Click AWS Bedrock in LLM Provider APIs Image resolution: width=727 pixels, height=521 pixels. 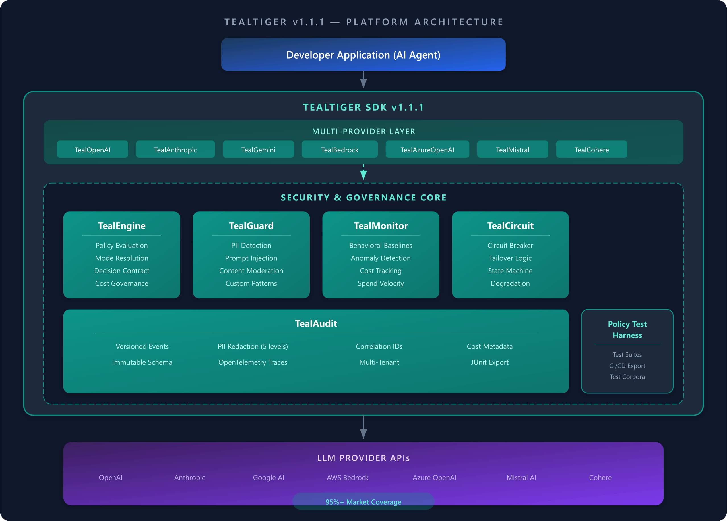click(348, 478)
